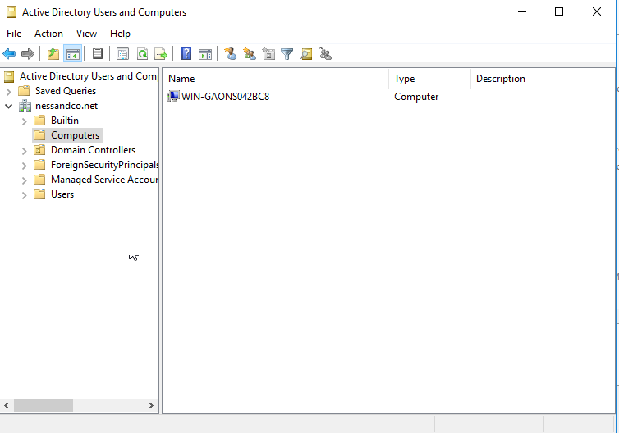This screenshot has height=433, width=619.
Task: Select Managed Service Accounts in tree
Action: point(104,180)
